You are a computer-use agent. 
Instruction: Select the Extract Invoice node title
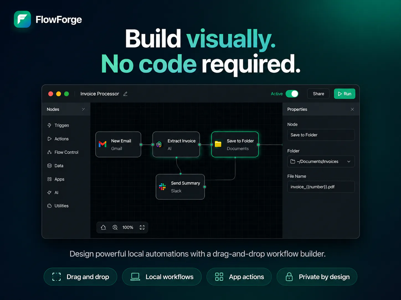coord(181,141)
